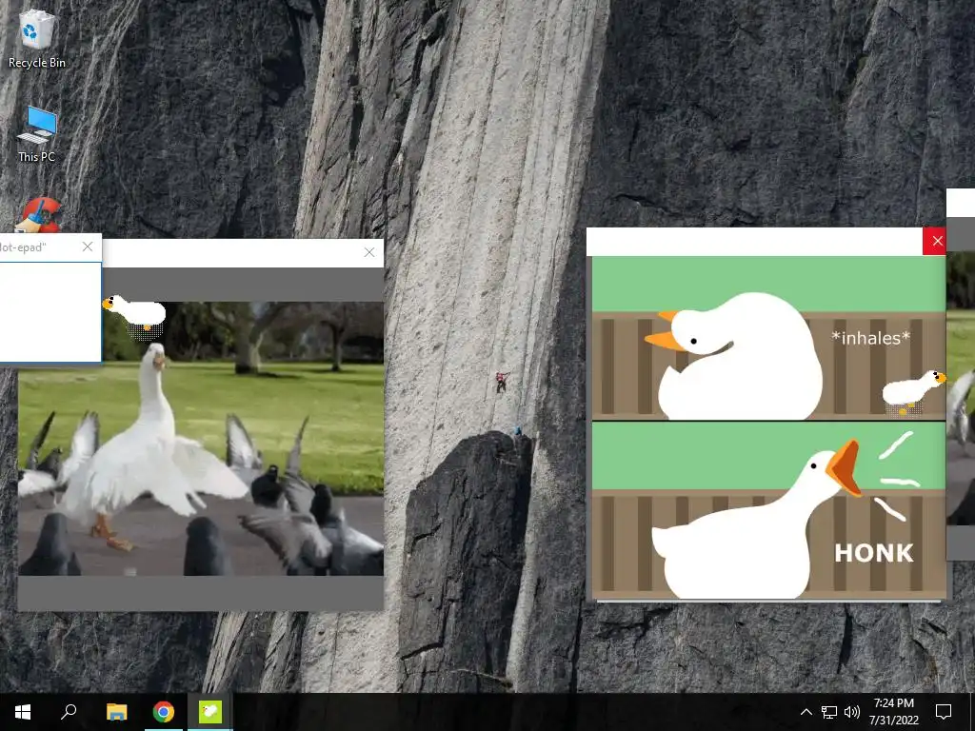This screenshot has height=731, width=975.
Task: Select the CCleaner desktop shortcut icon
Action: pyautogui.click(x=38, y=215)
